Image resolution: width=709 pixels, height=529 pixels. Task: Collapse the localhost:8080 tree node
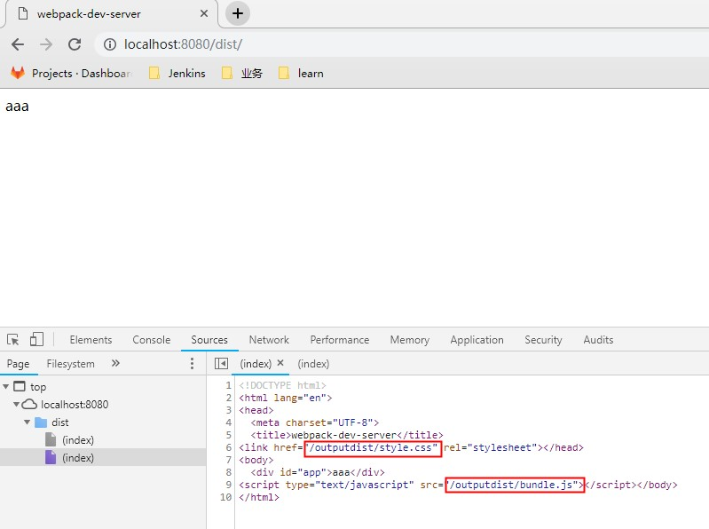[x=16, y=404]
